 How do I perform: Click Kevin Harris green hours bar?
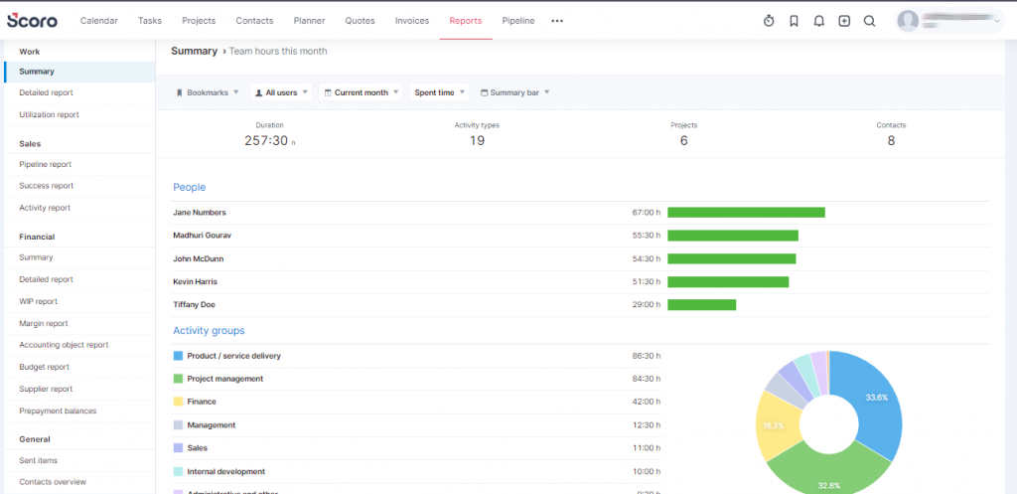point(728,281)
